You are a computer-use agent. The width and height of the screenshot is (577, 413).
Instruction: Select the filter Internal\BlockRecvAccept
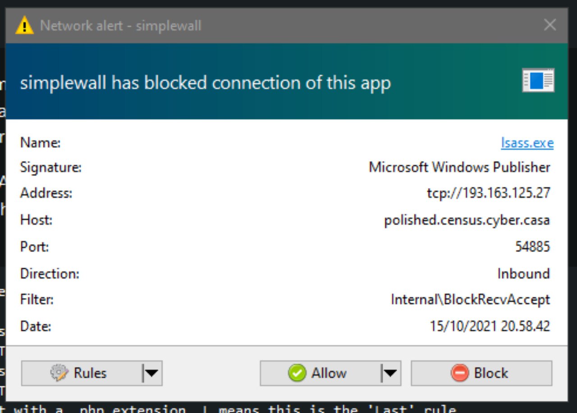[471, 299]
